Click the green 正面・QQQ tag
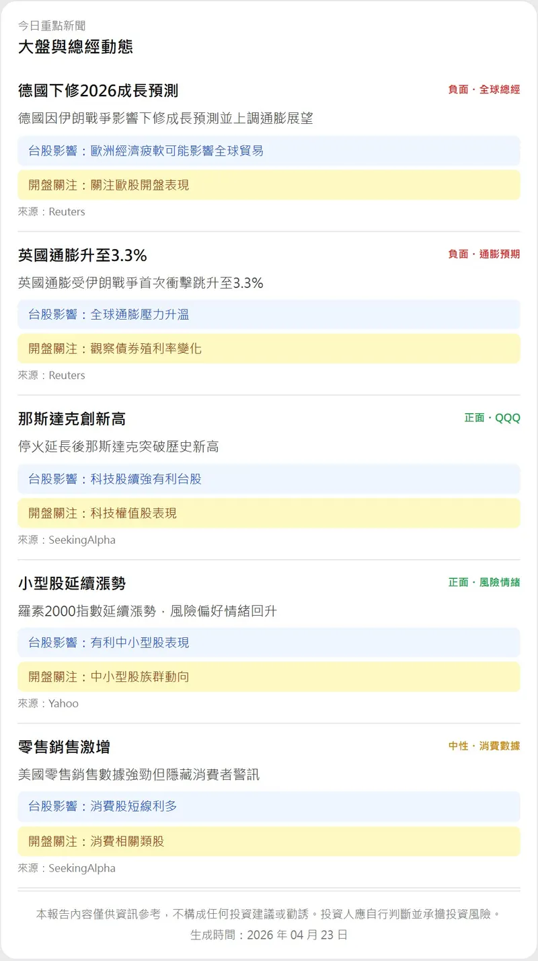 [x=492, y=418]
